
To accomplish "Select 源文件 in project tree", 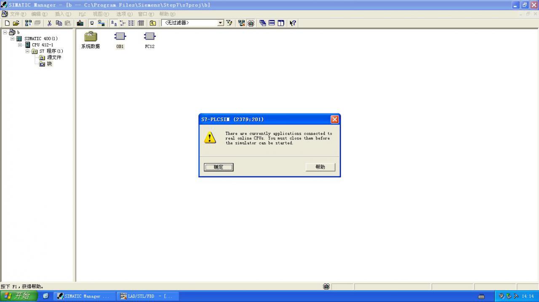I will (54, 58).
